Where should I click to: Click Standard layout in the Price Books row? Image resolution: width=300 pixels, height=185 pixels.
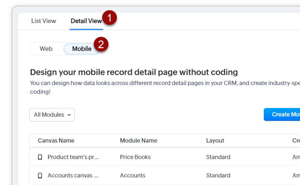click(218, 157)
